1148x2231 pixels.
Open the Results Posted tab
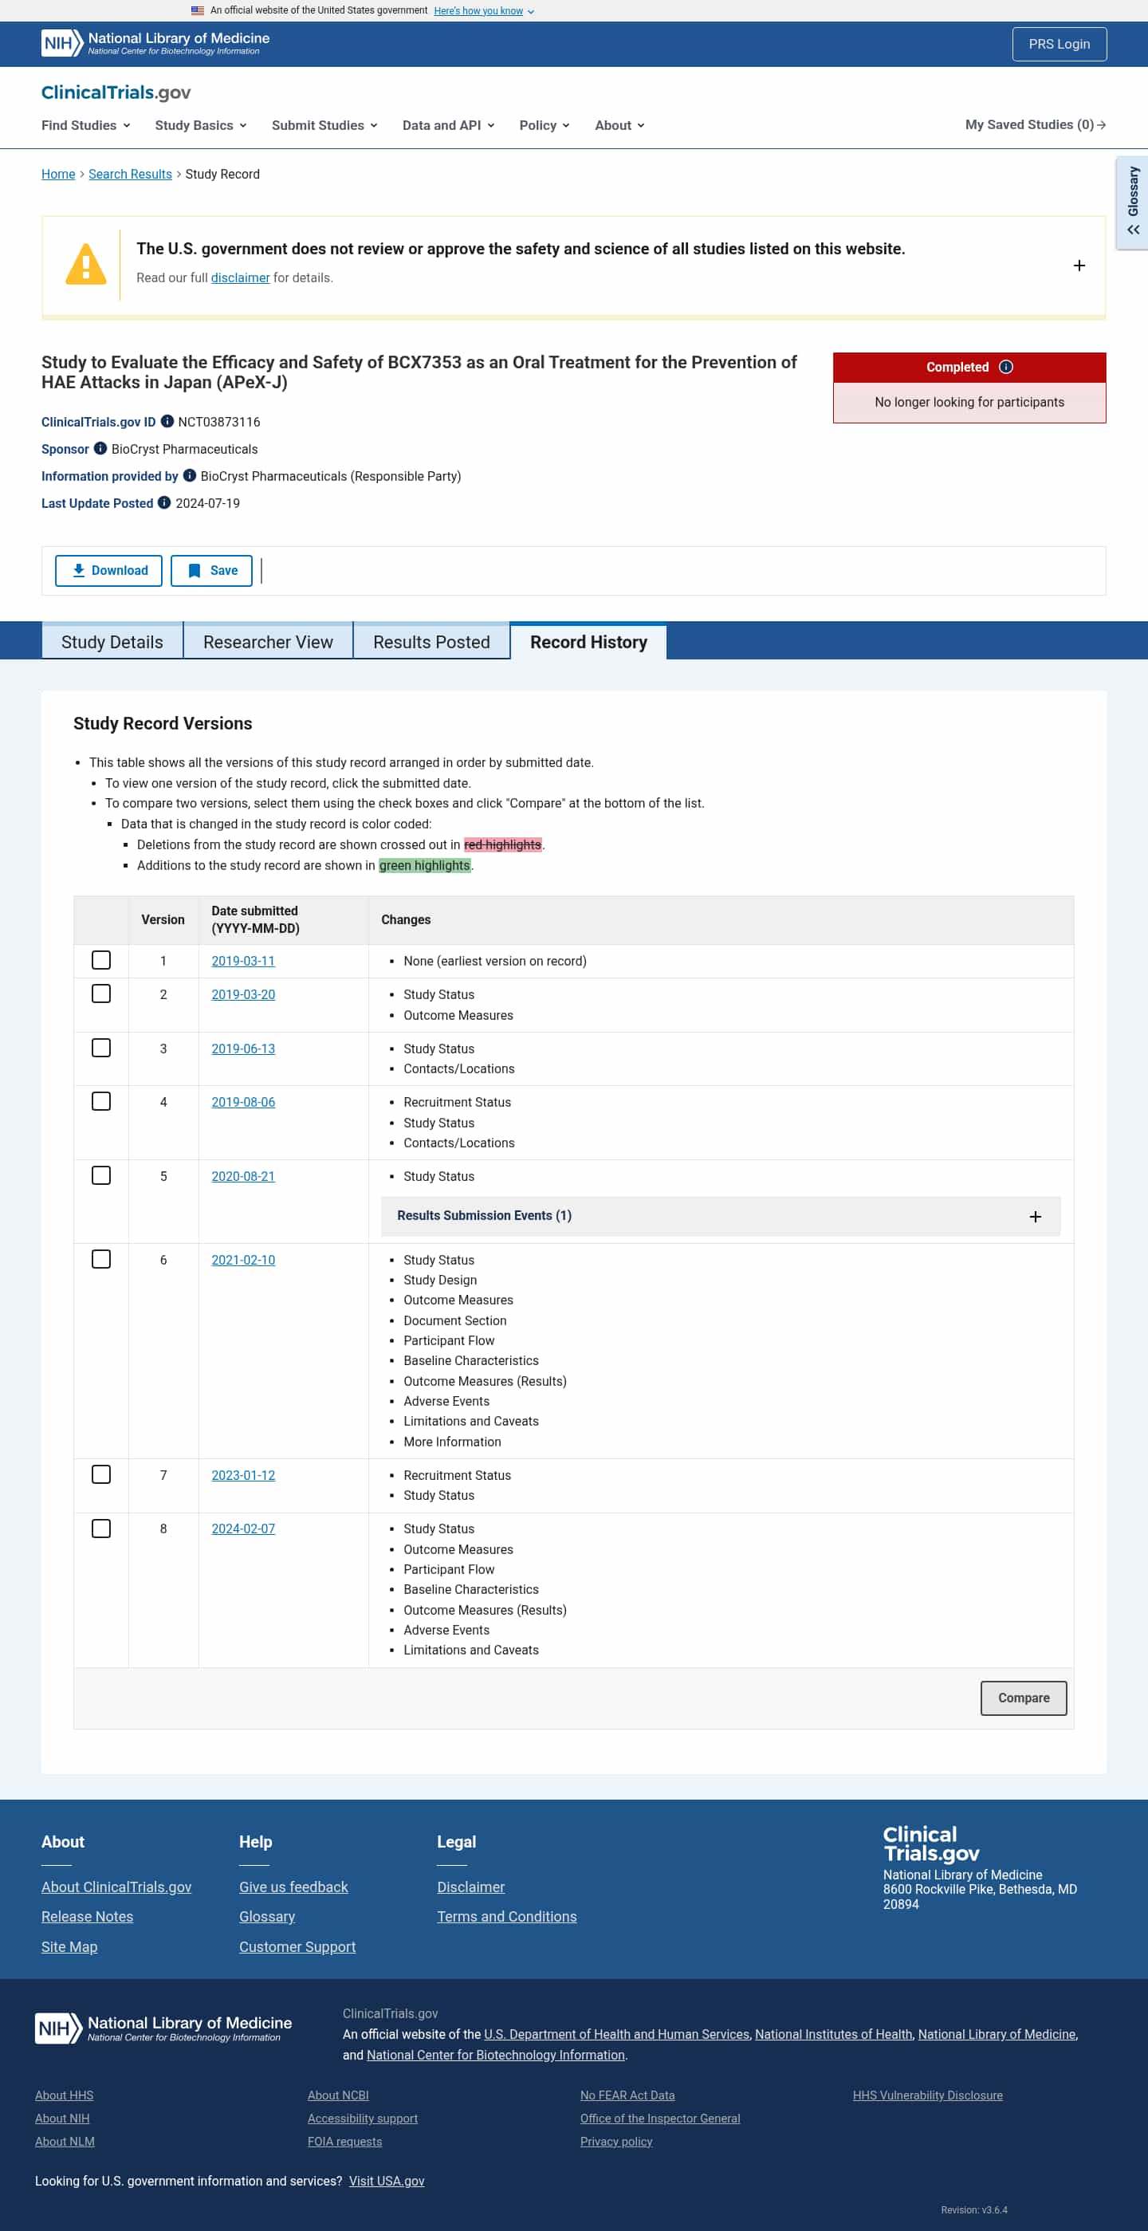tap(431, 642)
